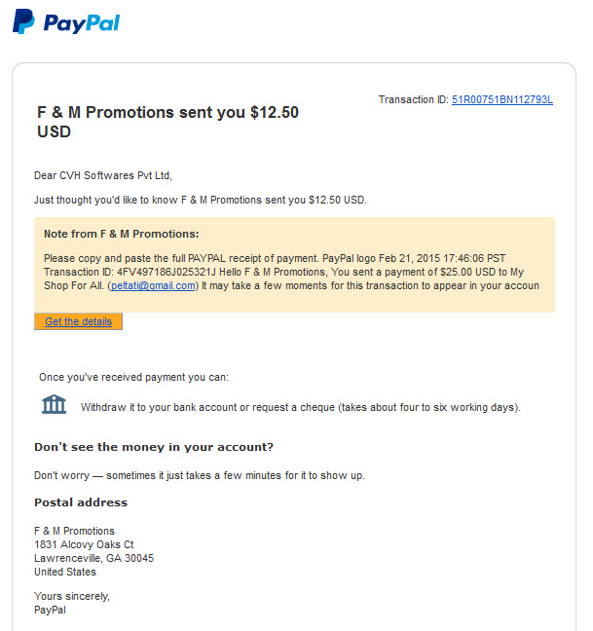Click the Lawrenceville, GA 30045 line
Image resolution: width=593 pixels, height=631 pixels.
pyautogui.click(x=94, y=558)
